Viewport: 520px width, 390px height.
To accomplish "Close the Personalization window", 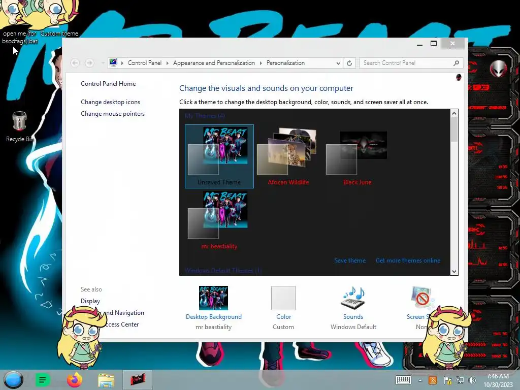I will pyautogui.click(x=452, y=44).
